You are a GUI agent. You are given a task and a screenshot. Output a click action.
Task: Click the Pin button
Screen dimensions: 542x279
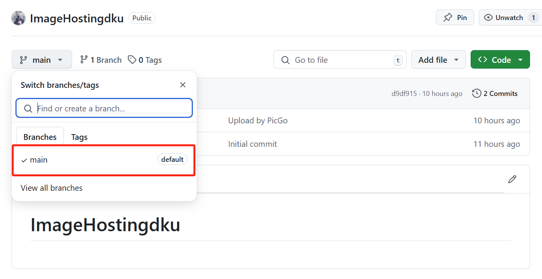455,17
